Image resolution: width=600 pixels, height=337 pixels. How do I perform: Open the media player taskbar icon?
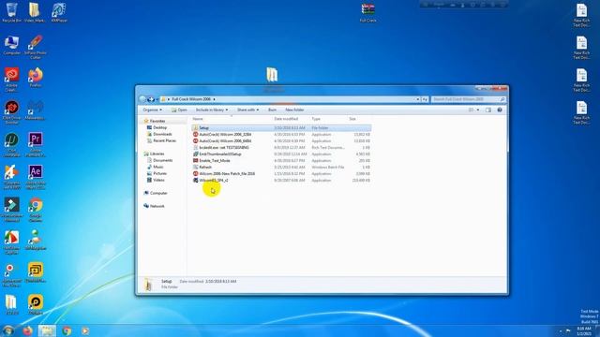(85, 330)
